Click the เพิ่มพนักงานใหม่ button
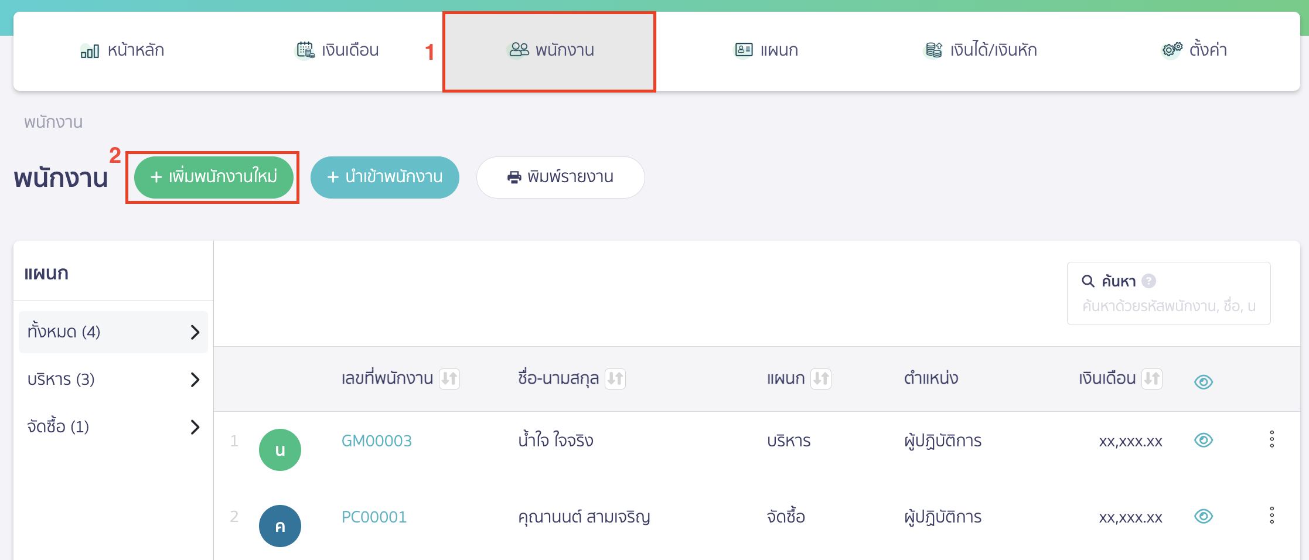The height and width of the screenshot is (560, 1309). 213,177
